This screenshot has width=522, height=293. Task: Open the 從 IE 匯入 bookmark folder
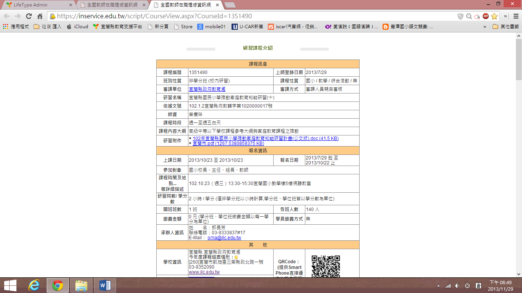pyautogui.click(x=47, y=27)
